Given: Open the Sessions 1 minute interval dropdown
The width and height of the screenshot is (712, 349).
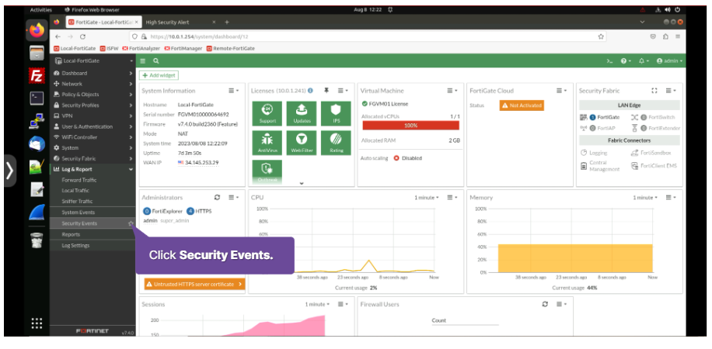Looking at the screenshot, I should point(317,304).
